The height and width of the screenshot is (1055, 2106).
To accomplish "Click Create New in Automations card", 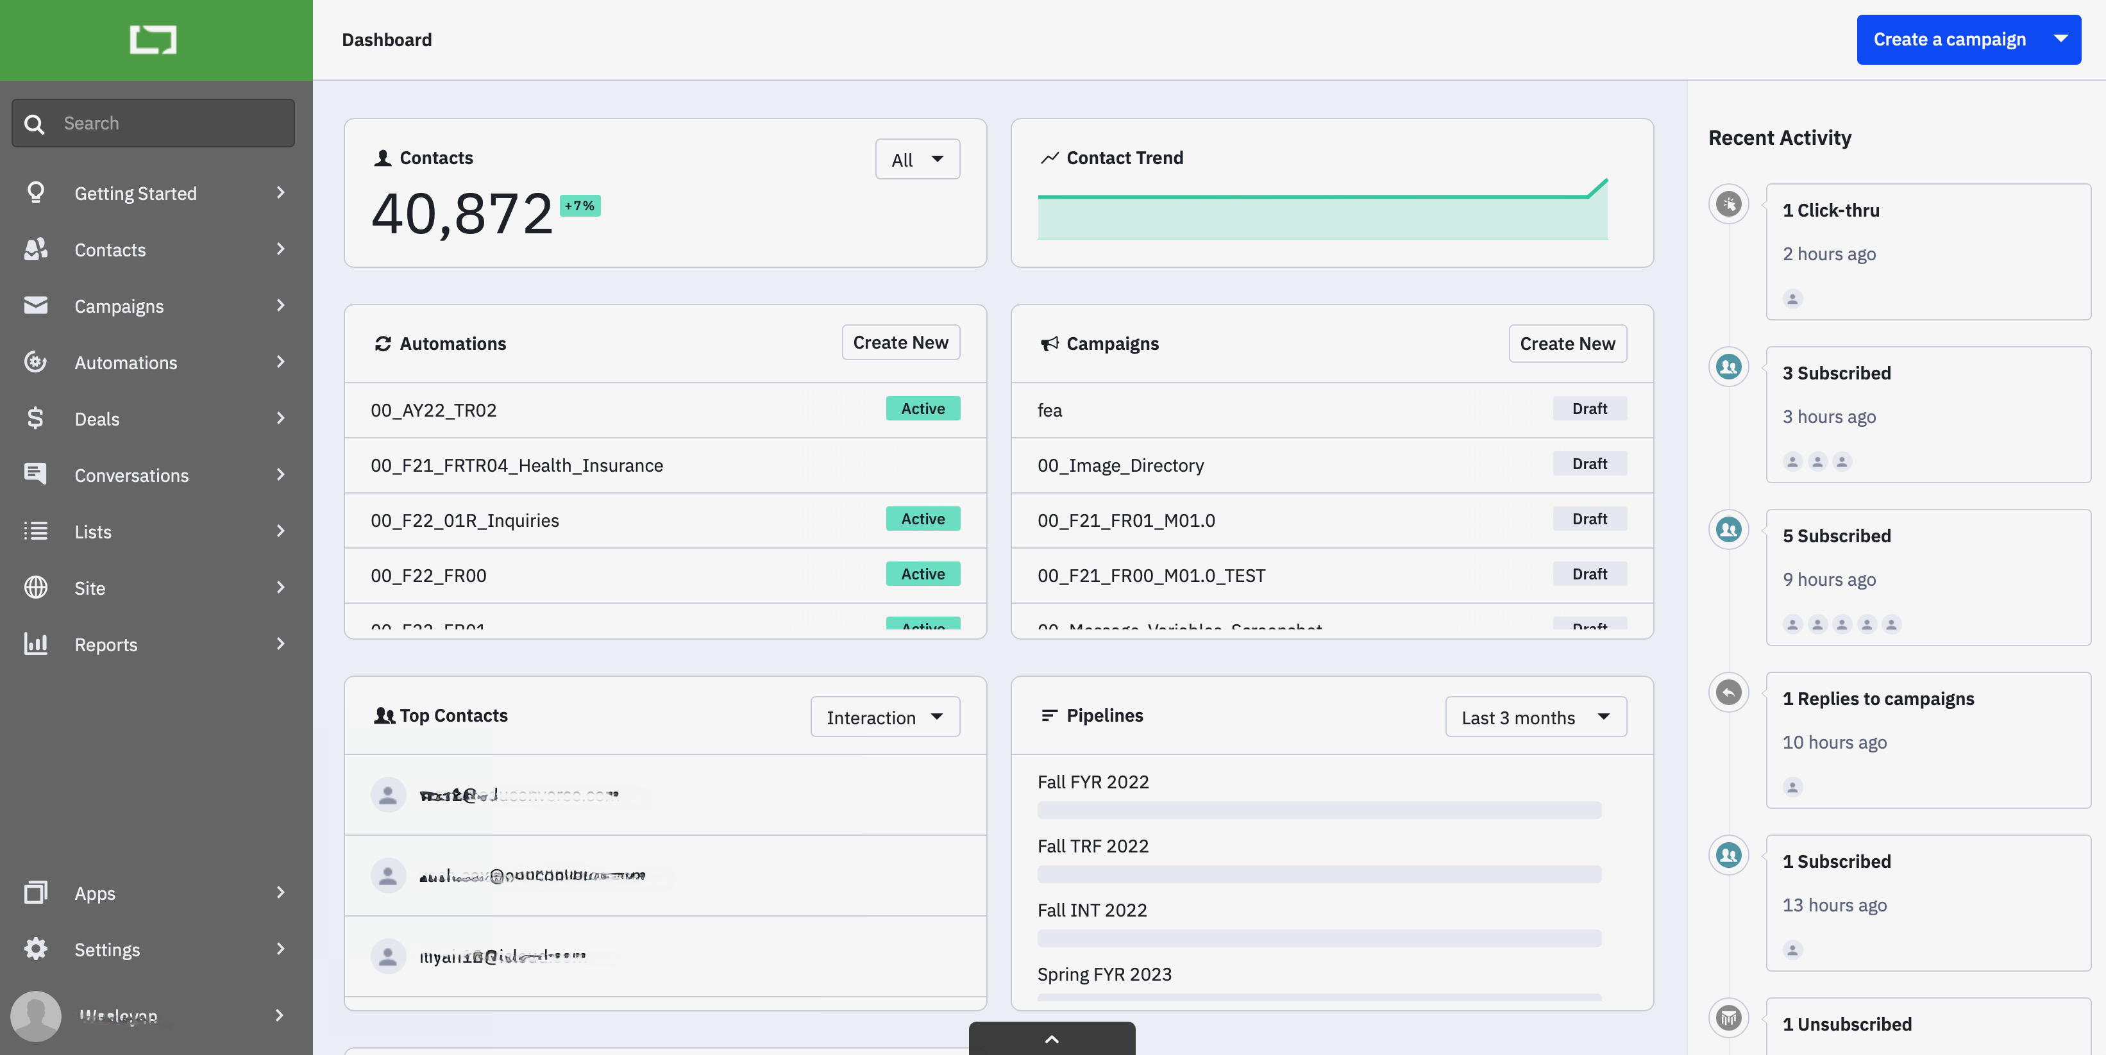I will 900,342.
